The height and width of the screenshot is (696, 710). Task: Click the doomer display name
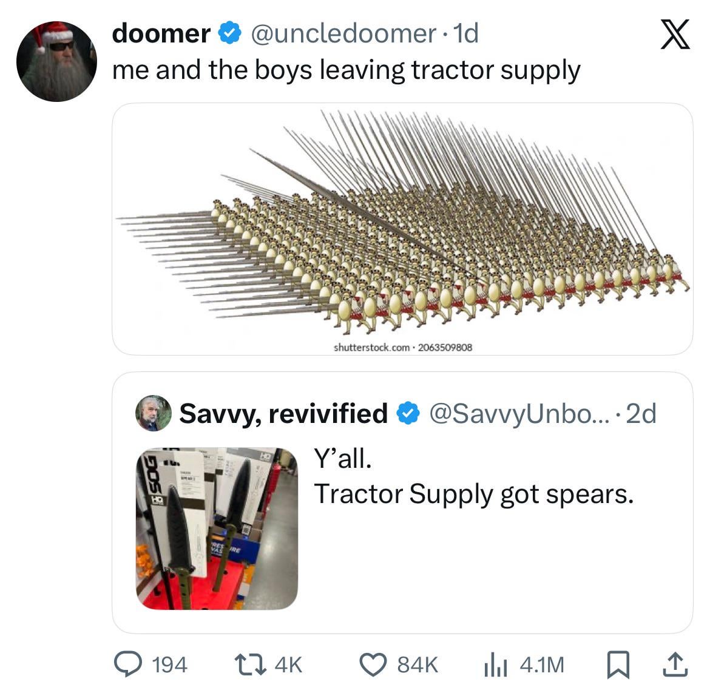pyautogui.click(x=161, y=33)
